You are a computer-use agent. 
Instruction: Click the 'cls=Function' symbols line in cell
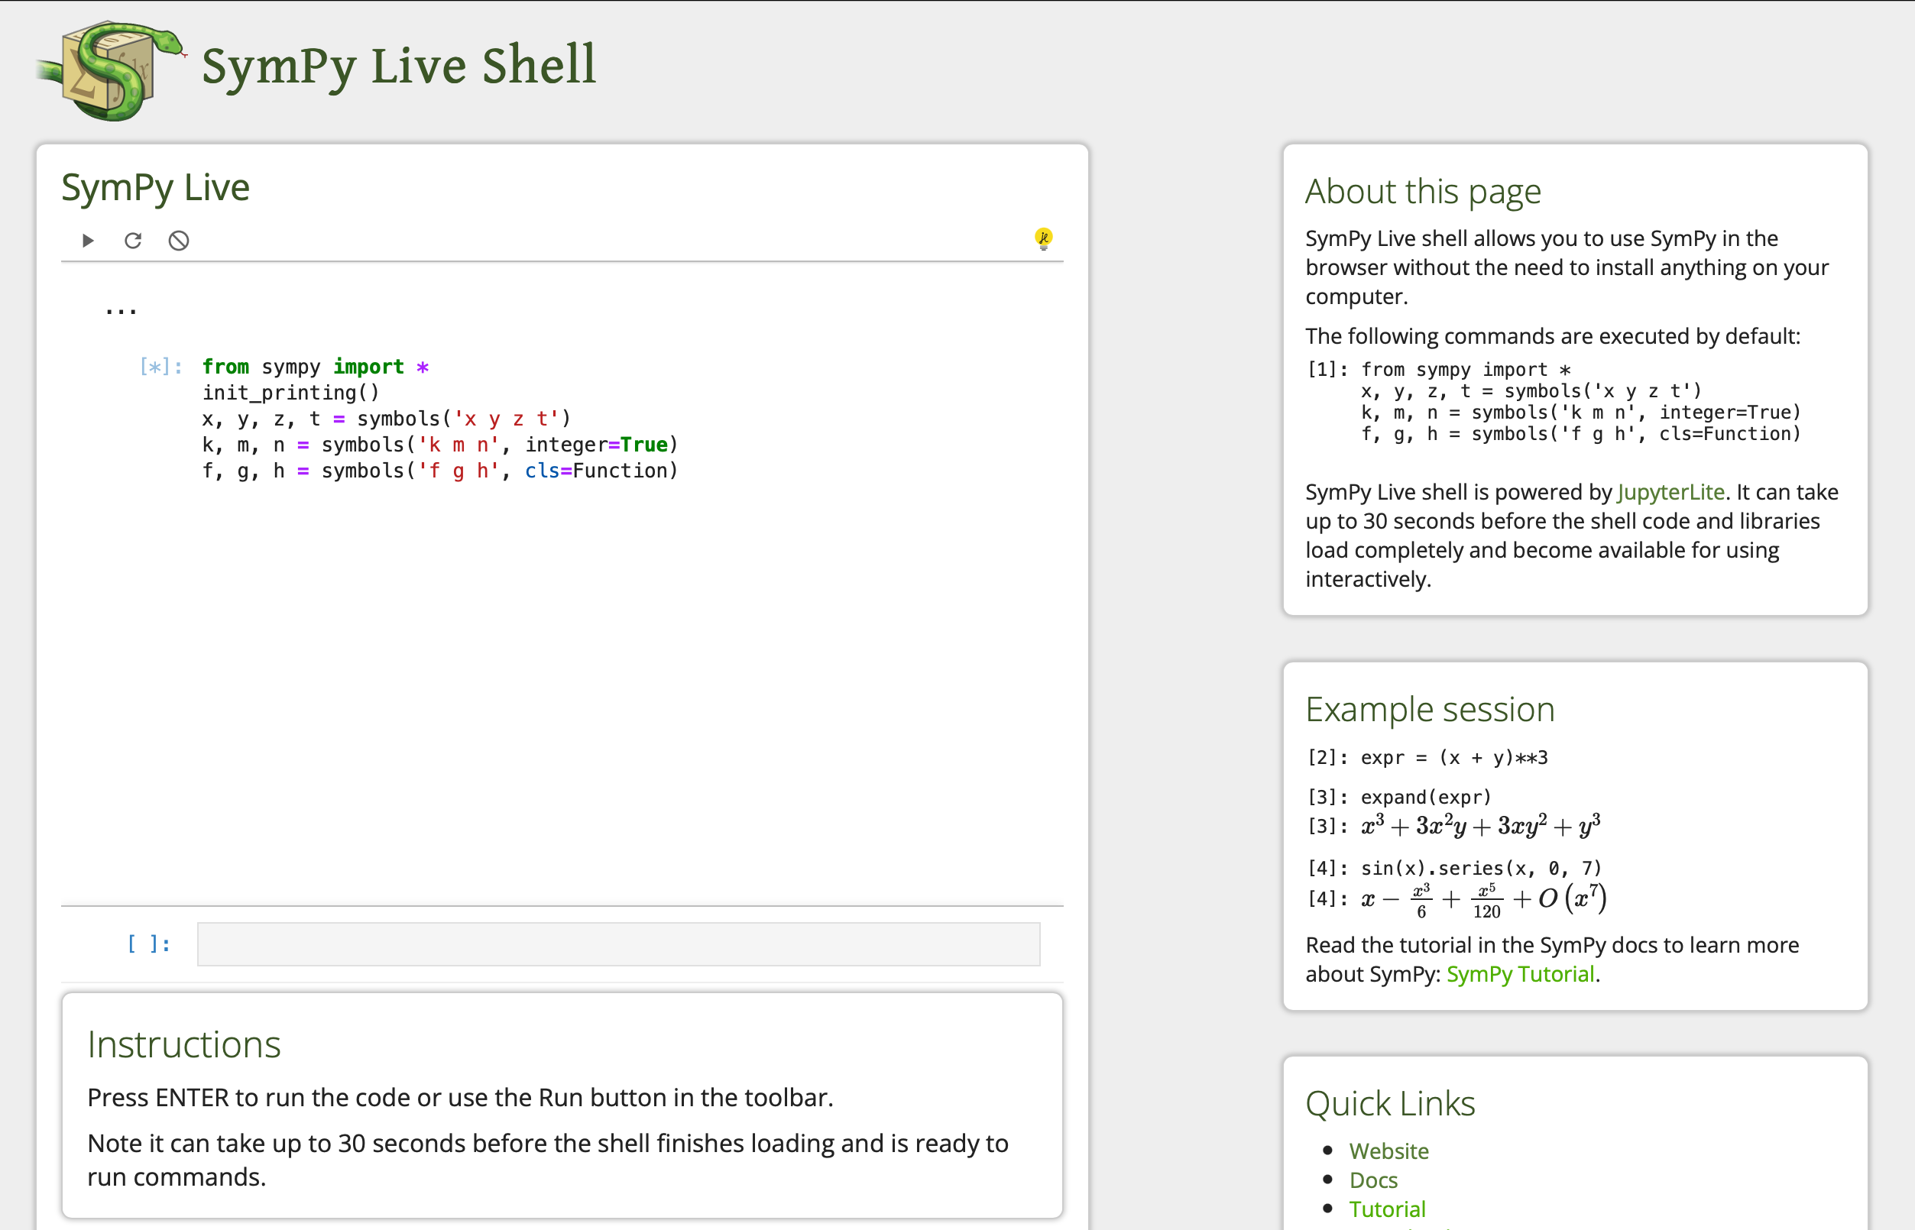(x=440, y=471)
